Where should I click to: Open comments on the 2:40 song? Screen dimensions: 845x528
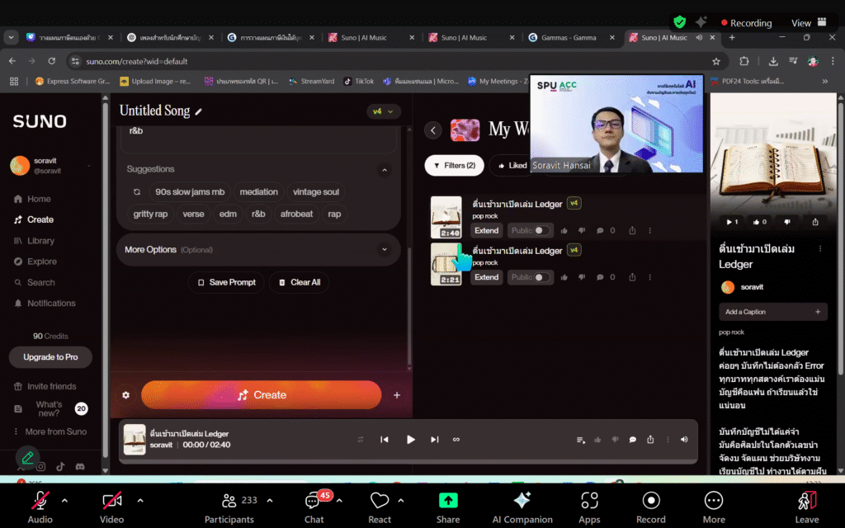pyautogui.click(x=600, y=231)
